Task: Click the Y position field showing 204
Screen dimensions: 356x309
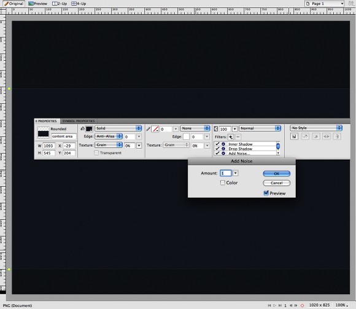Action: [x=69, y=153]
